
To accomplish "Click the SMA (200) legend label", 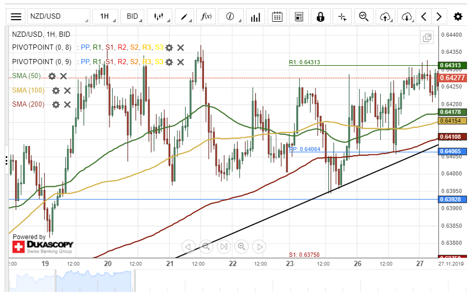I will pos(29,104).
